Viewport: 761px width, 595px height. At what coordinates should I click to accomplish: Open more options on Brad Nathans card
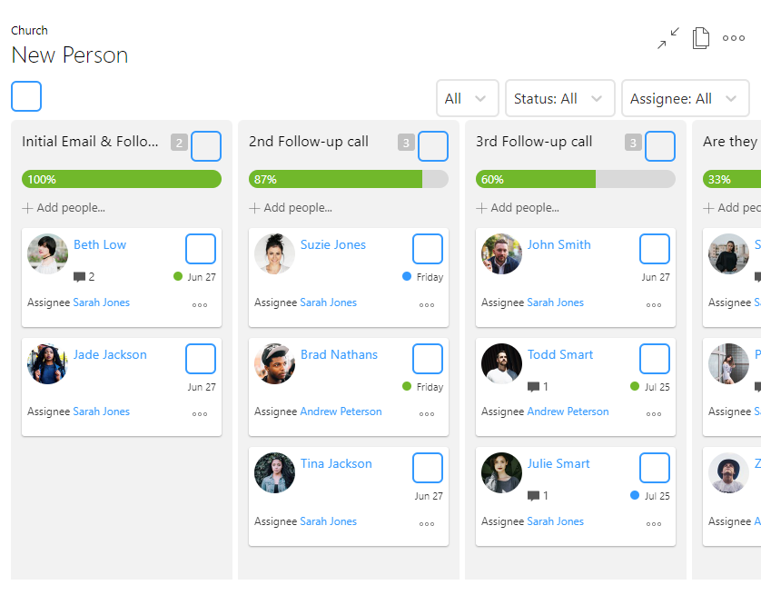tap(427, 414)
